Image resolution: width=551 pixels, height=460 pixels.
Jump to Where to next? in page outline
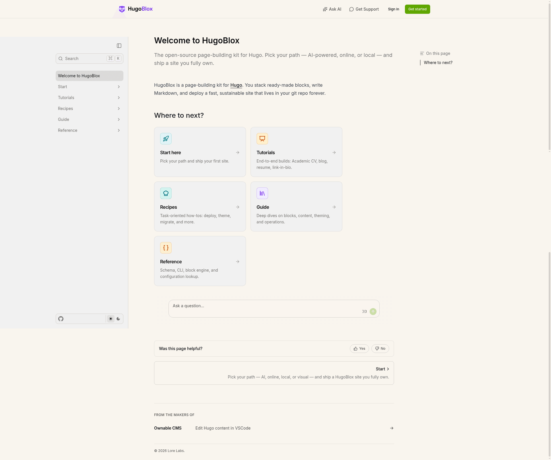(438, 63)
